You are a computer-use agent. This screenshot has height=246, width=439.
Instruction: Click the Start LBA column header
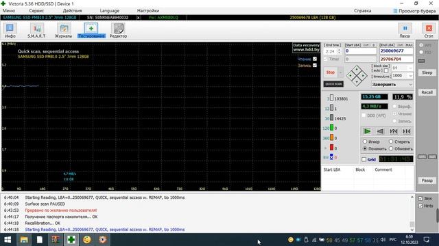coord(332,169)
